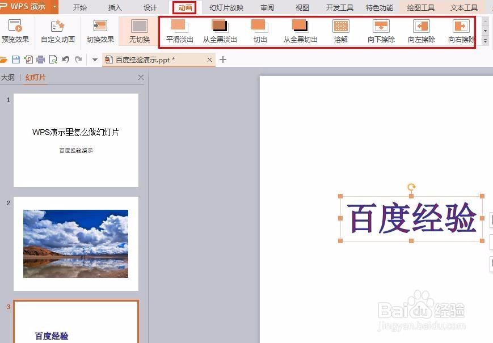Add a new document tab with plus button

point(222,60)
